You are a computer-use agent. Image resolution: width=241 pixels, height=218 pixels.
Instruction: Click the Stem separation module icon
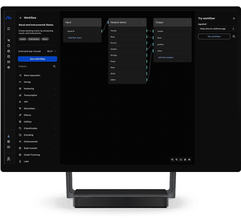[20, 75]
